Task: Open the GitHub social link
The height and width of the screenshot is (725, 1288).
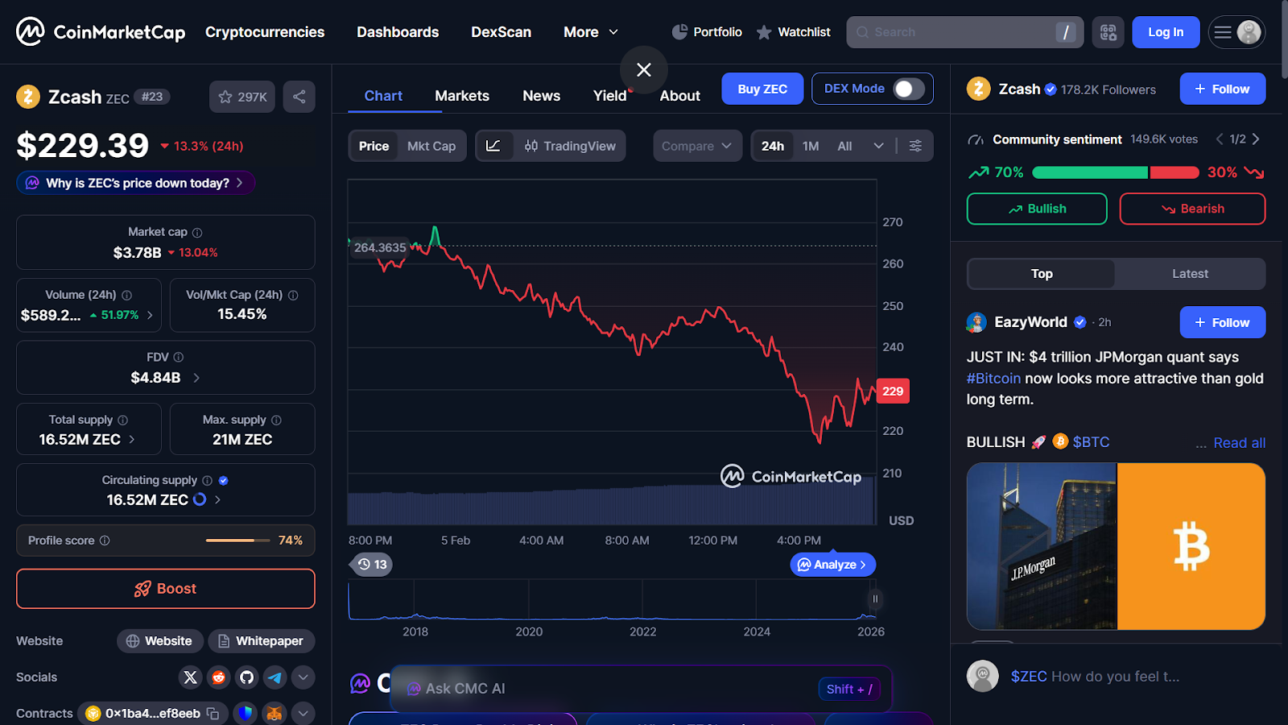Action: point(246,677)
